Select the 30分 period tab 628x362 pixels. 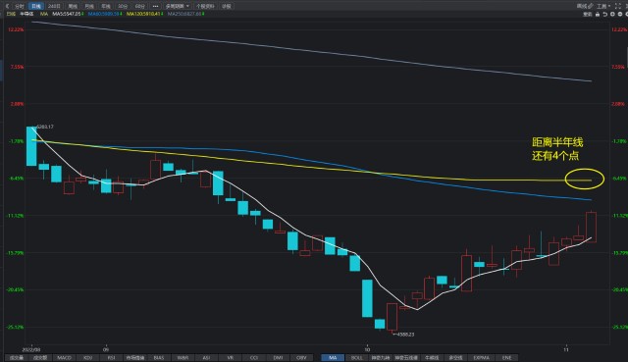(123, 6)
